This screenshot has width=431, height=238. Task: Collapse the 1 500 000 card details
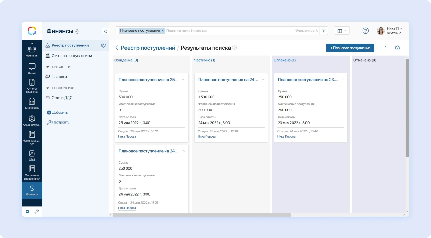[x=263, y=80]
